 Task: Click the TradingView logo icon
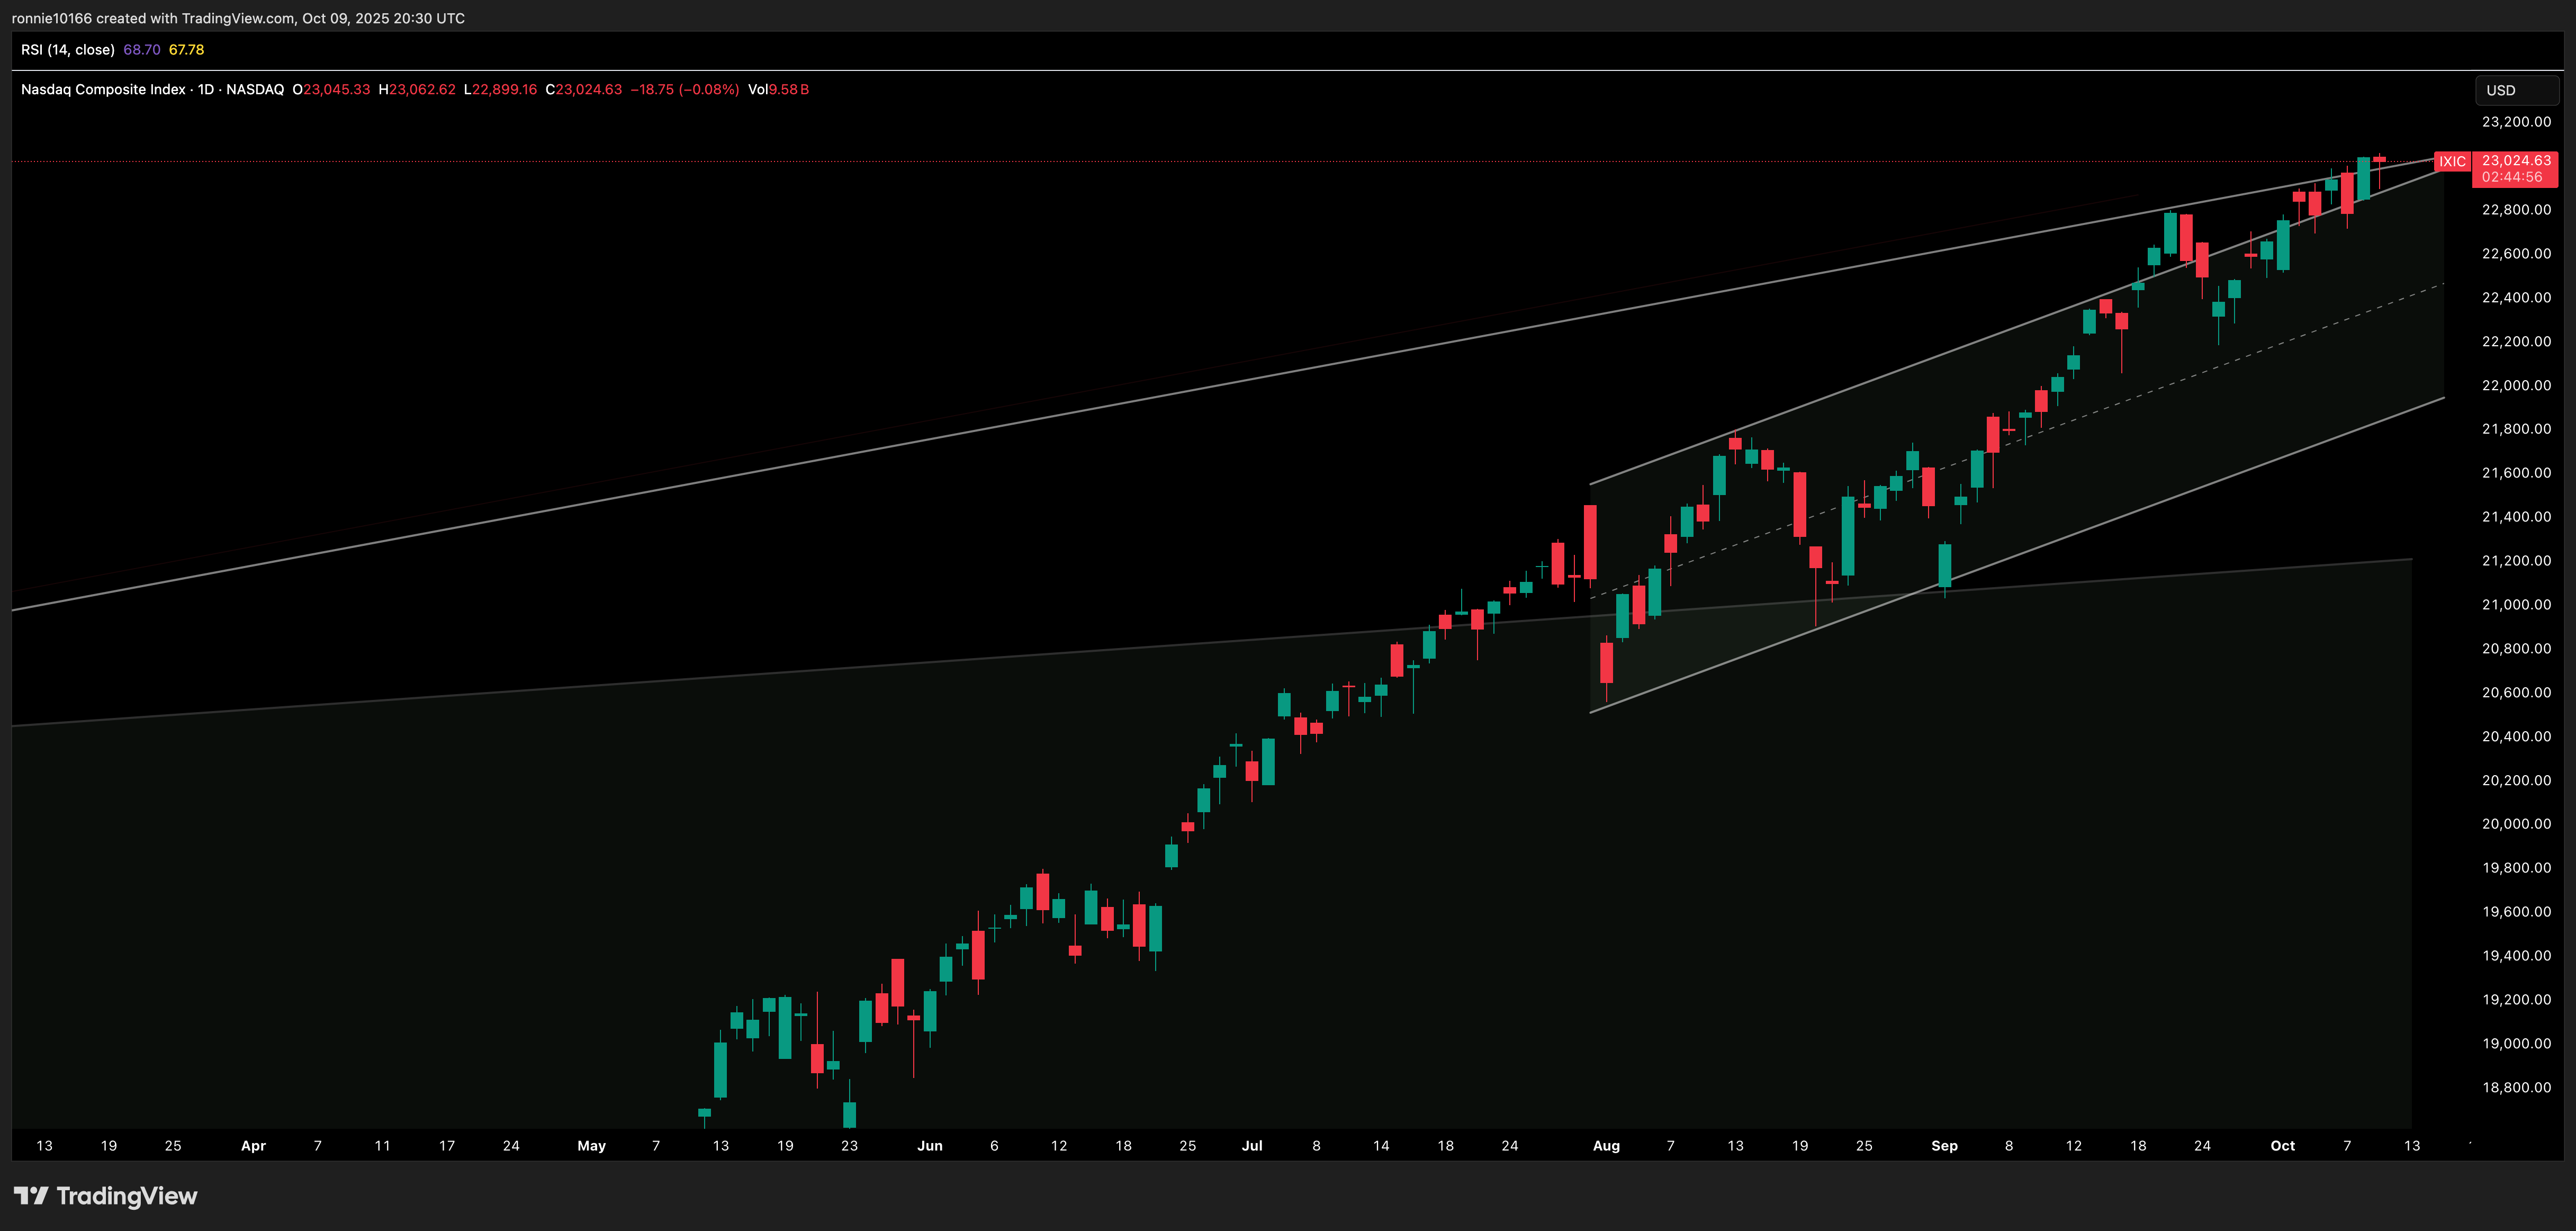pos(30,1196)
